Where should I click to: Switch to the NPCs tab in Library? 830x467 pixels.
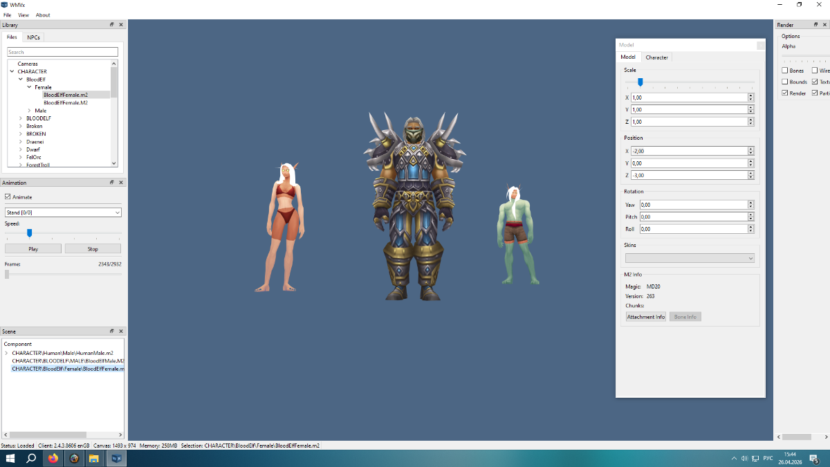33,37
